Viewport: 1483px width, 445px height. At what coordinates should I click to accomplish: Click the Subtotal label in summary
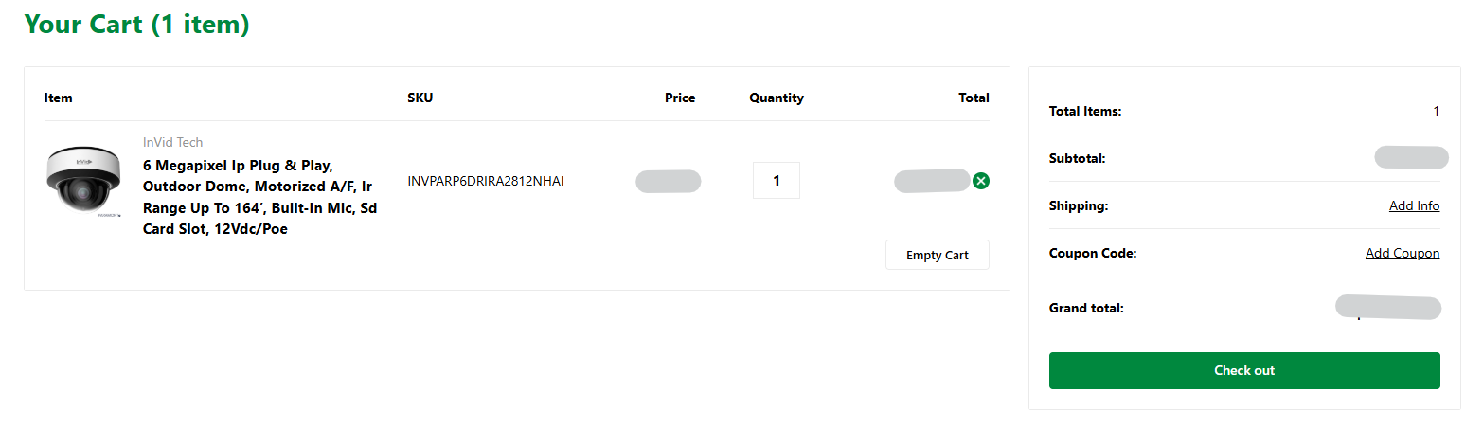pos(1077,158)
